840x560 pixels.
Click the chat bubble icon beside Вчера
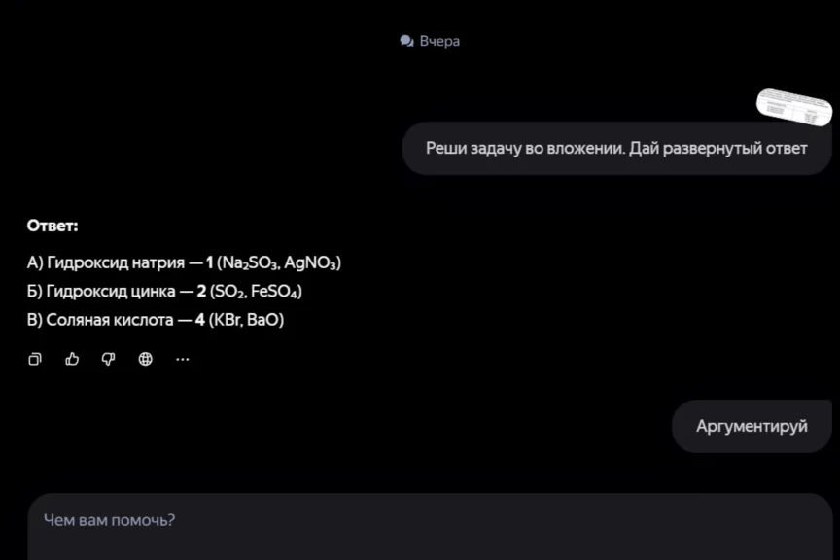click(406, 41)
